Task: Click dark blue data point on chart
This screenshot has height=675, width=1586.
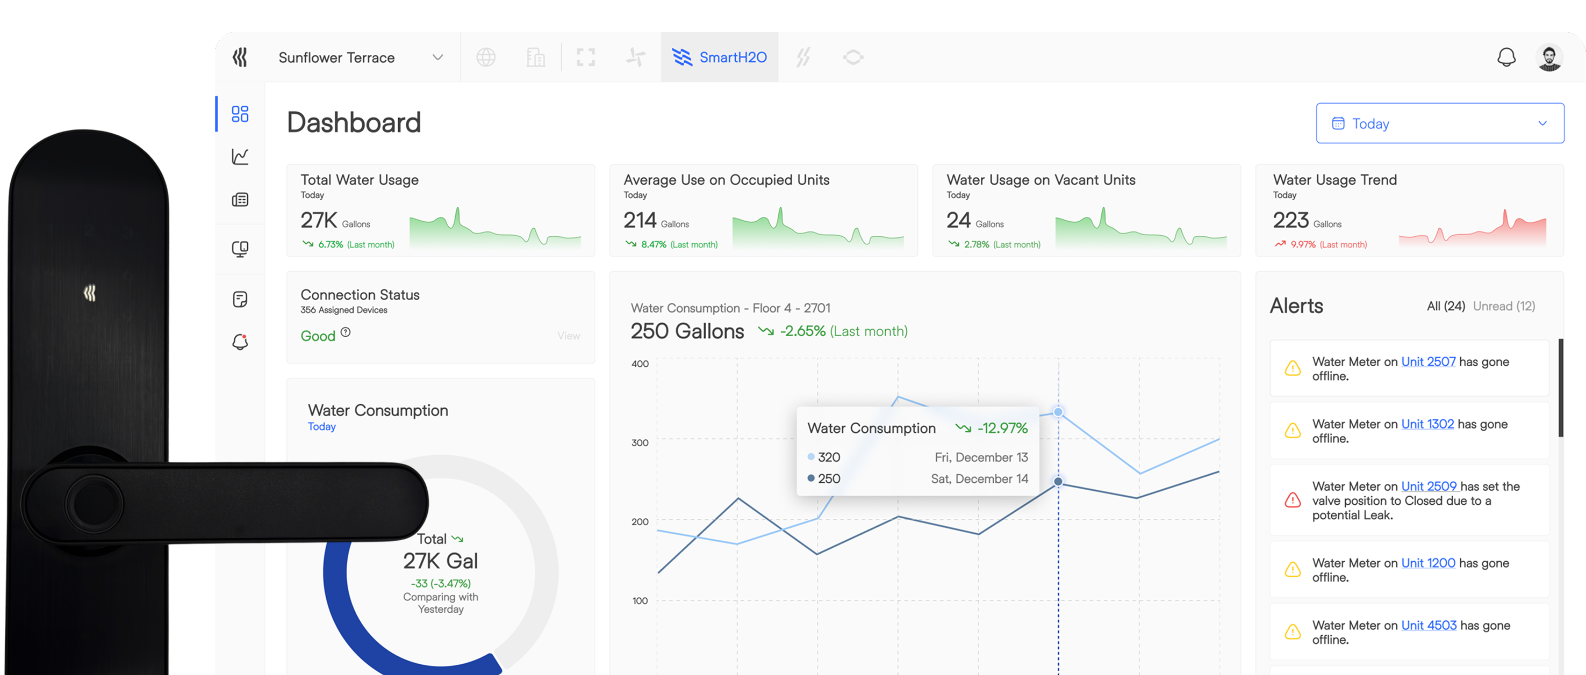Action: [x=1058, y=481]
